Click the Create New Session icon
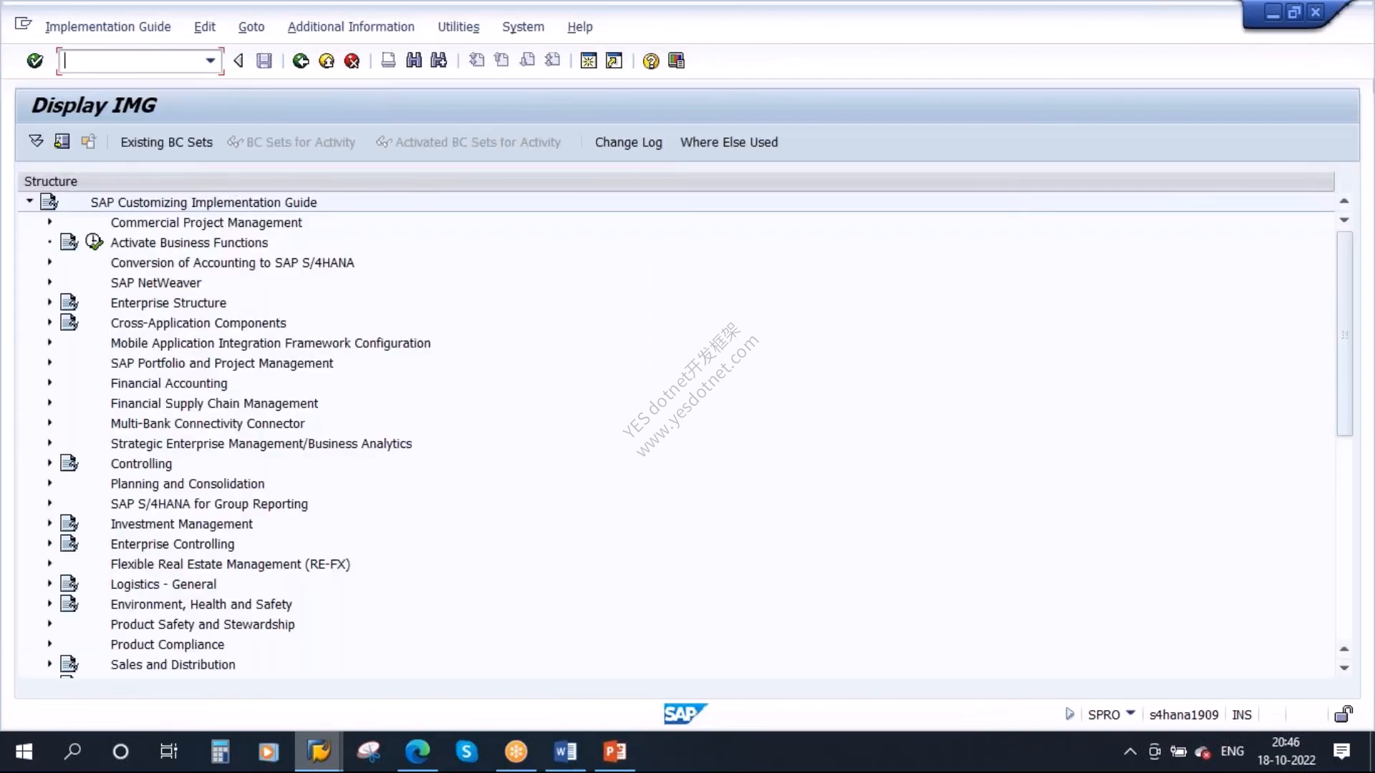 589,61
